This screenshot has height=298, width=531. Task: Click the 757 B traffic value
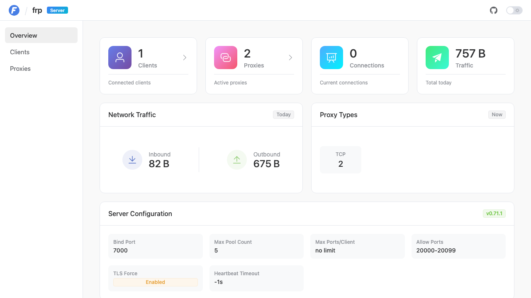click(x=470, y=53)
